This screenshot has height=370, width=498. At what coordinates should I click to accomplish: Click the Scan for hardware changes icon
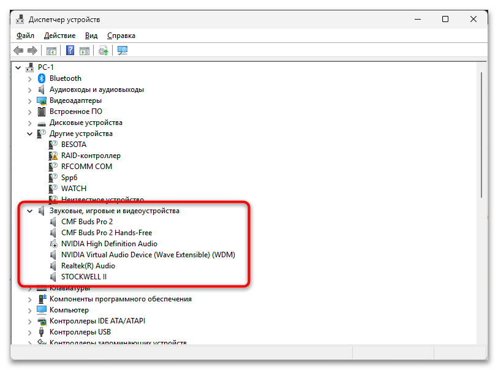point(123,51)
